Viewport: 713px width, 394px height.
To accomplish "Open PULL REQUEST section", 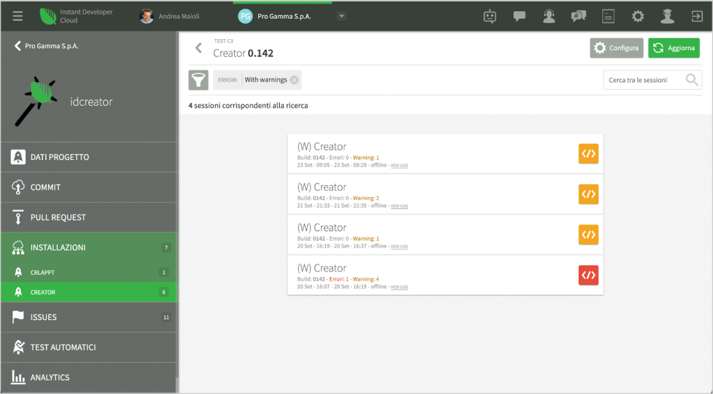I will tap(89, 217).
